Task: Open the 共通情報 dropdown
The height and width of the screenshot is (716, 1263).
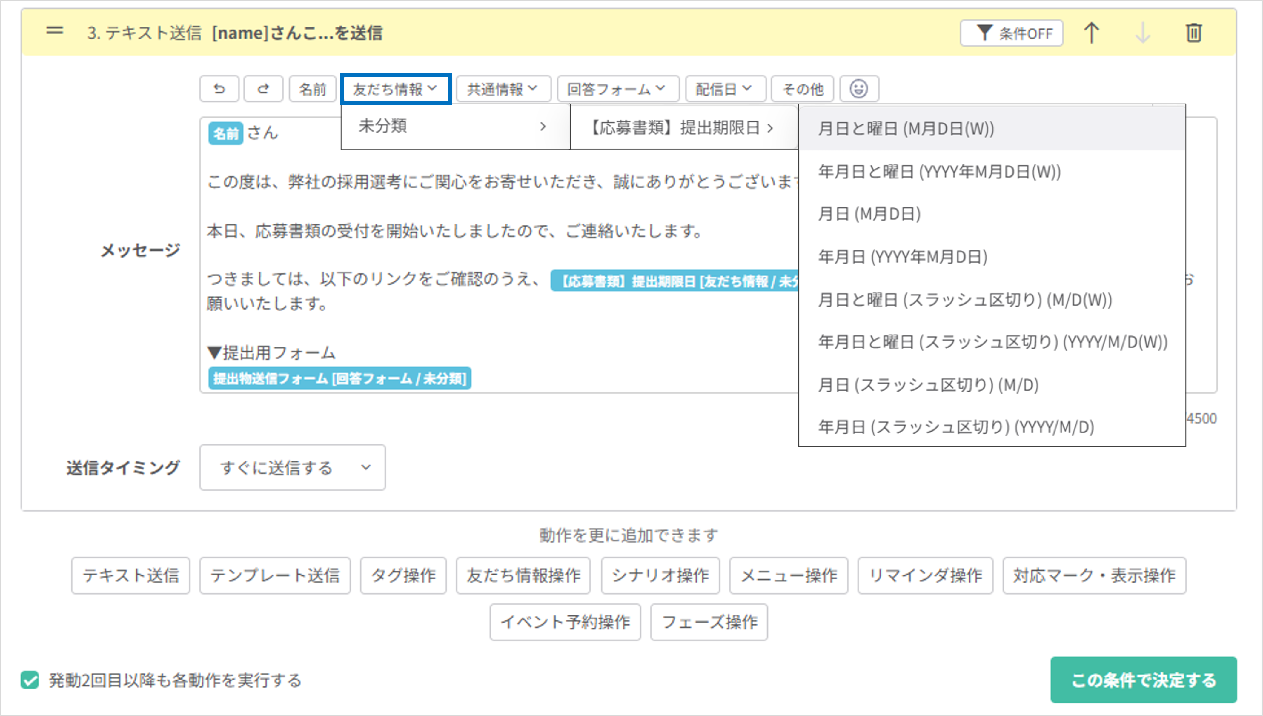Action: (503, 89)
